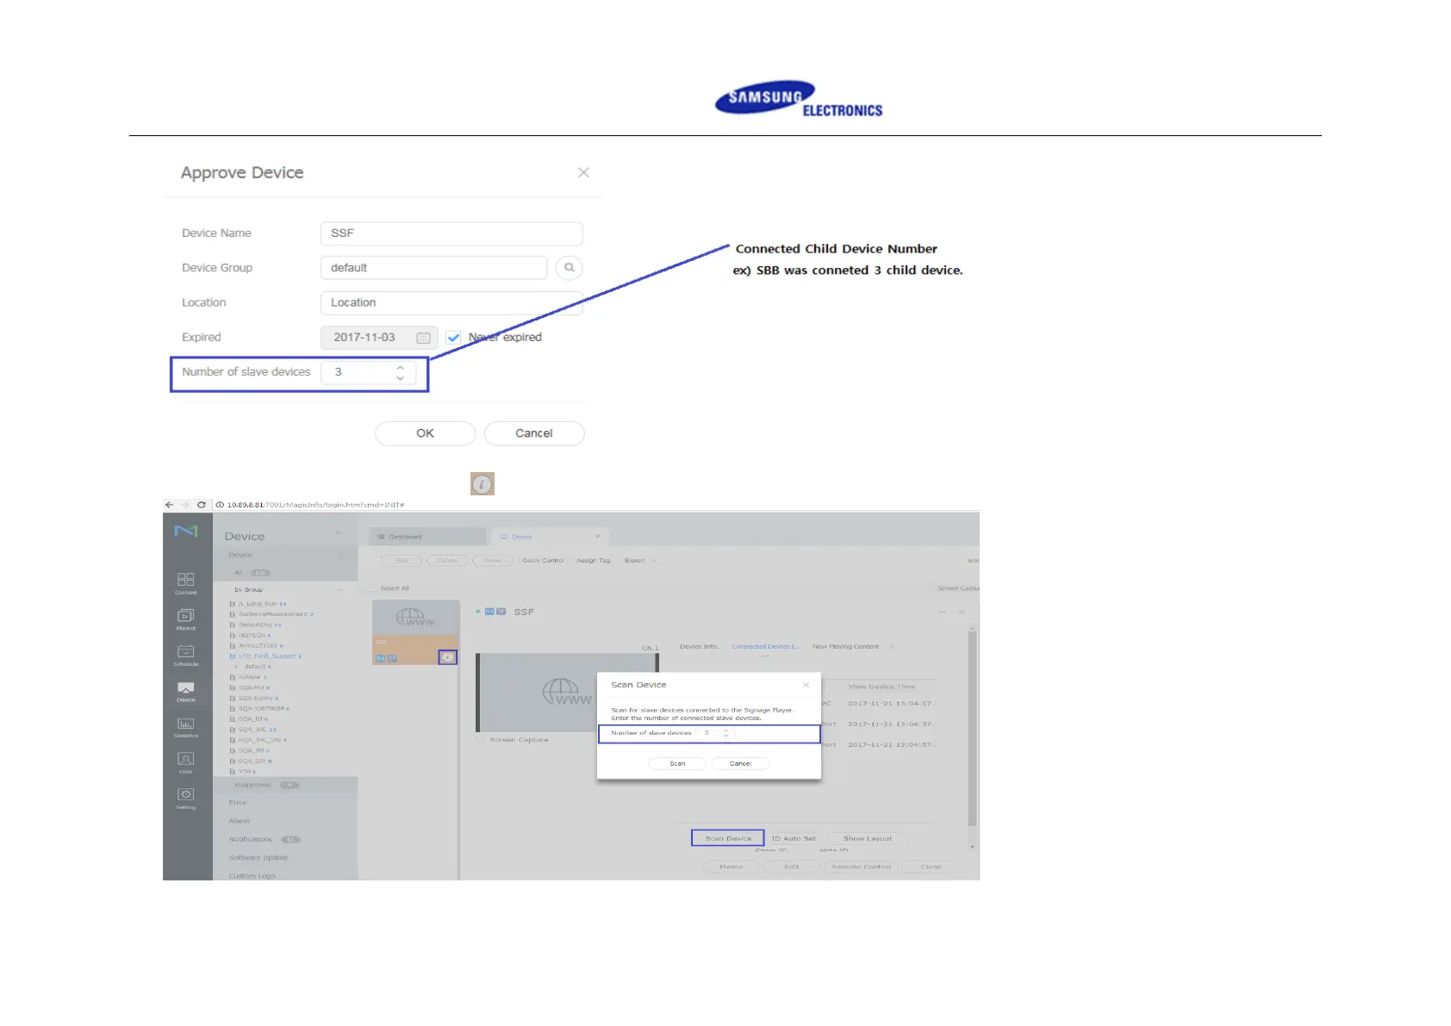Collapse the Device side panel with the arrow
Screen dimensions: 1451x1026
click(x=340, y=533)
